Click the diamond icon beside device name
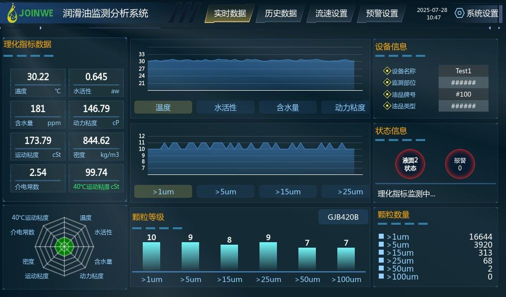This screenshot has height=297, width=506. tap(387, 71)
